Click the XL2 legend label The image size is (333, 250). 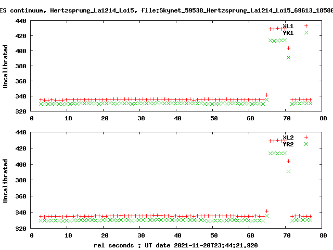[288, 137]
